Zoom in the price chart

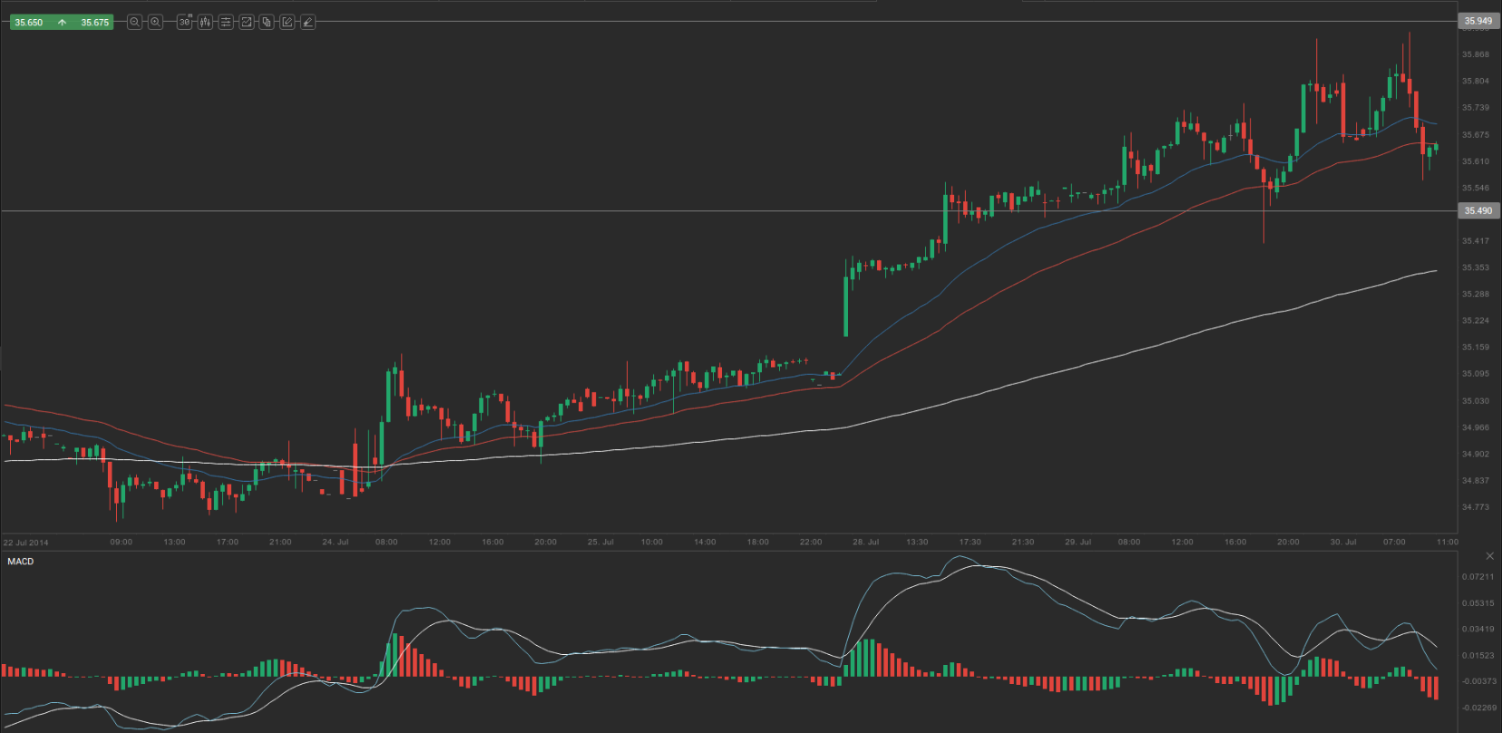click(x=156, y=22)
